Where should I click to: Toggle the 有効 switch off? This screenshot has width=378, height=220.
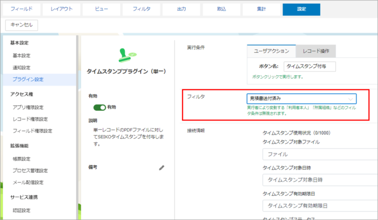coord(99,108)
